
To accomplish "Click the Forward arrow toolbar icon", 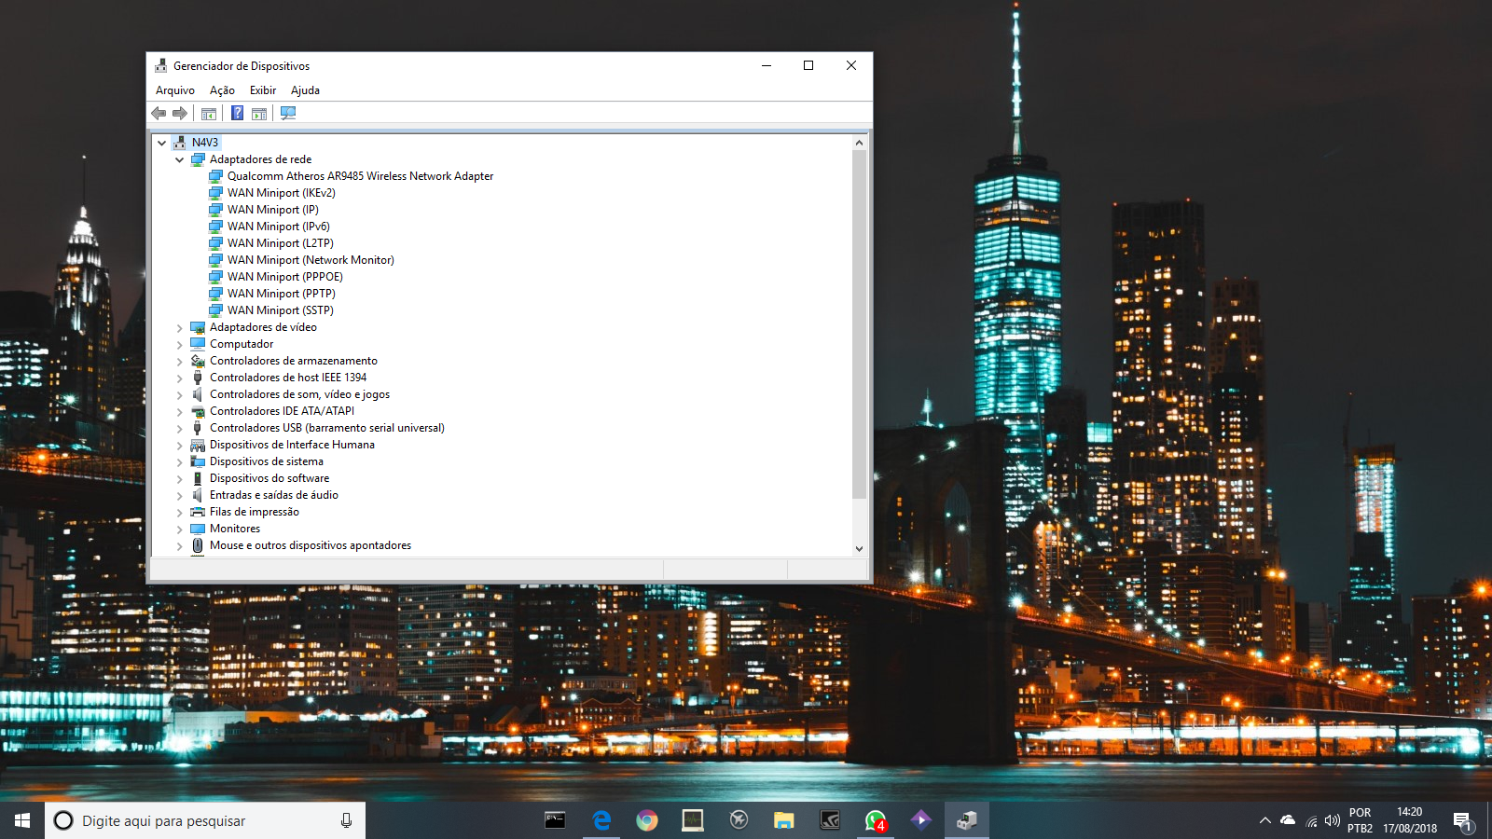I will pyautogui.click(x=180, y=113).
